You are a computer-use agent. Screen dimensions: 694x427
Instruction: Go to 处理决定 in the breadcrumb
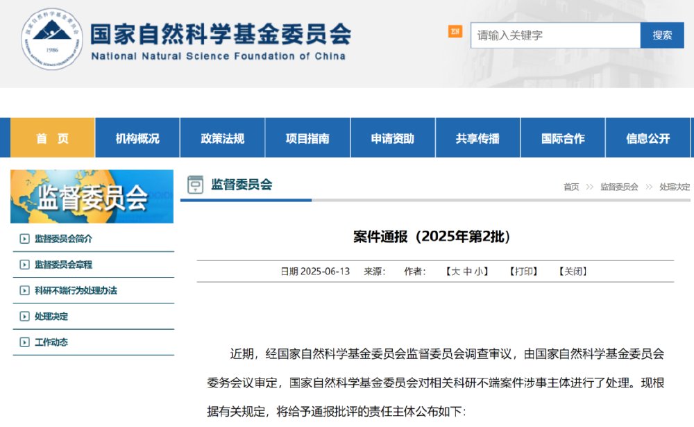tap(675, 187)
